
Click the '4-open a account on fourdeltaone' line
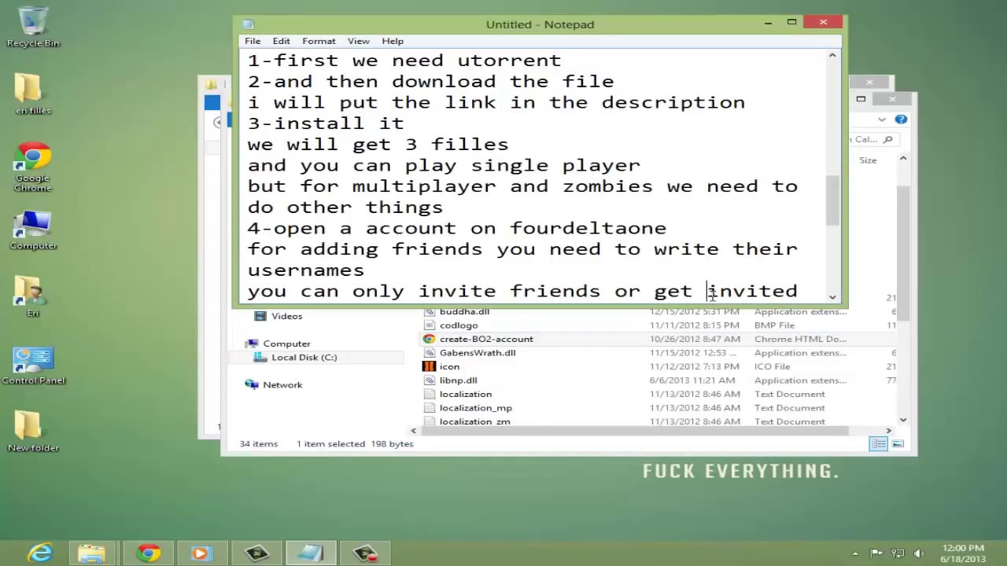(x=457, y=229)
